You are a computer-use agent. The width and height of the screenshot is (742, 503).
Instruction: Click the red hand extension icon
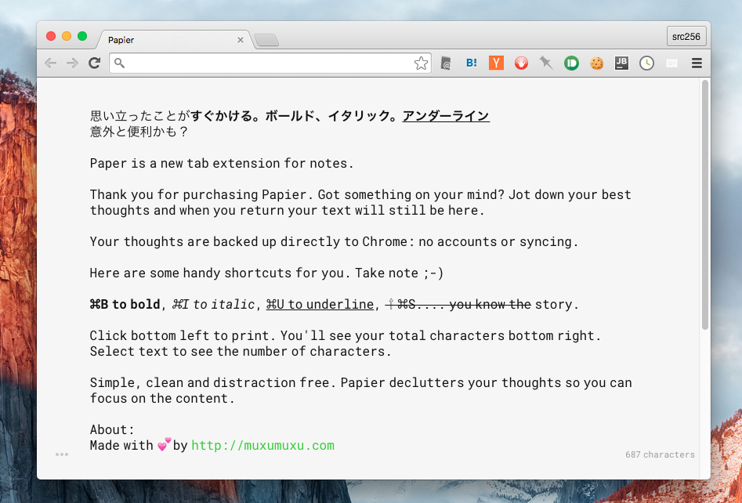(x=521, y=63)
